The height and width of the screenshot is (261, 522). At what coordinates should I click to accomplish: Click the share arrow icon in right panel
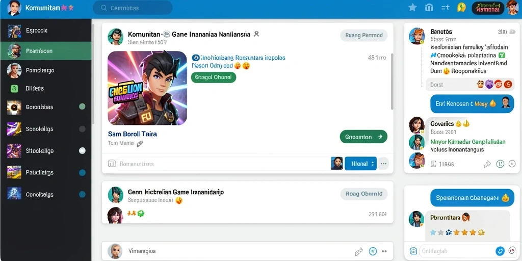pos(487,164)
